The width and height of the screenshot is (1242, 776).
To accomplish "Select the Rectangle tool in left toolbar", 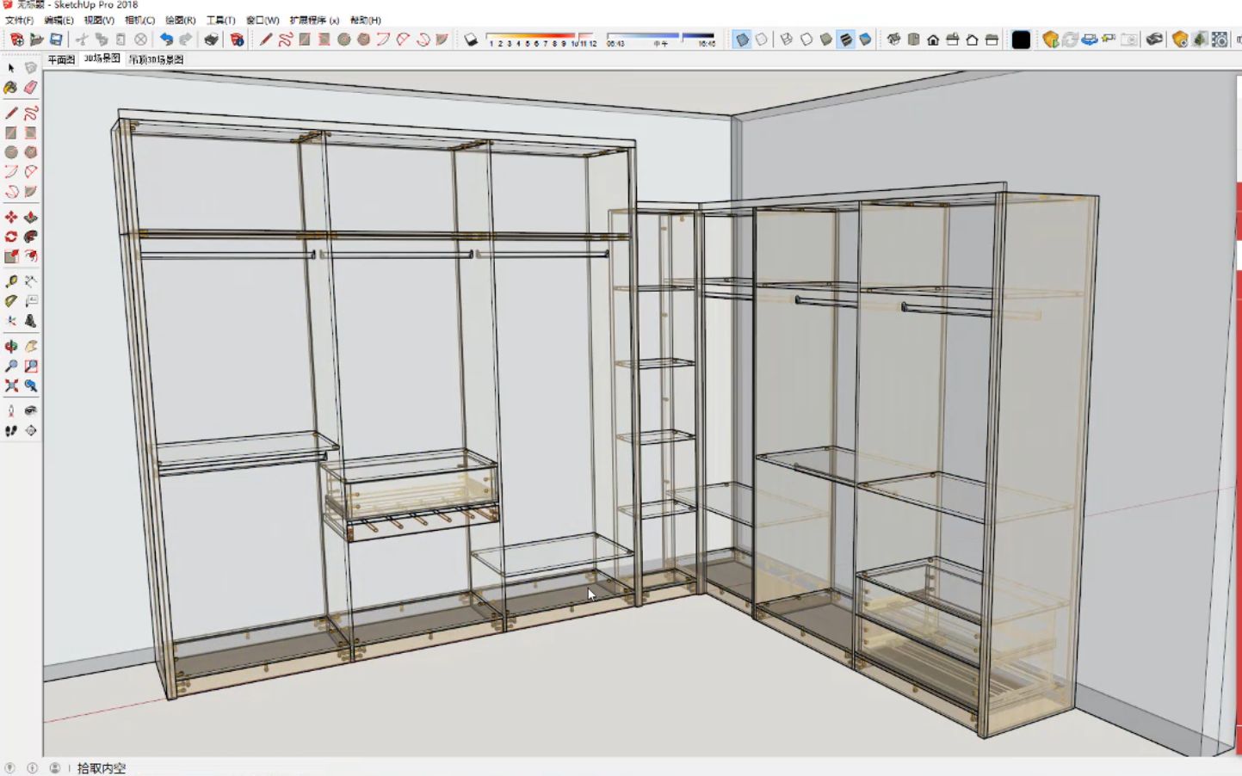I will click(11, 133).
